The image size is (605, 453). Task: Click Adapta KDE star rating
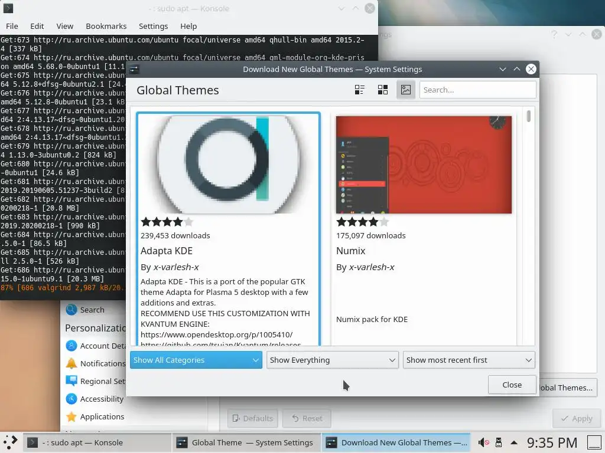tap(167, 222)
